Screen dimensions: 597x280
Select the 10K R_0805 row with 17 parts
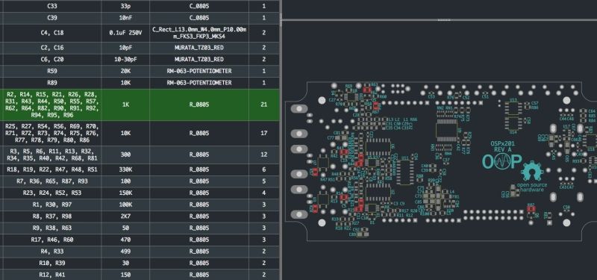click(x=140, y=134)
